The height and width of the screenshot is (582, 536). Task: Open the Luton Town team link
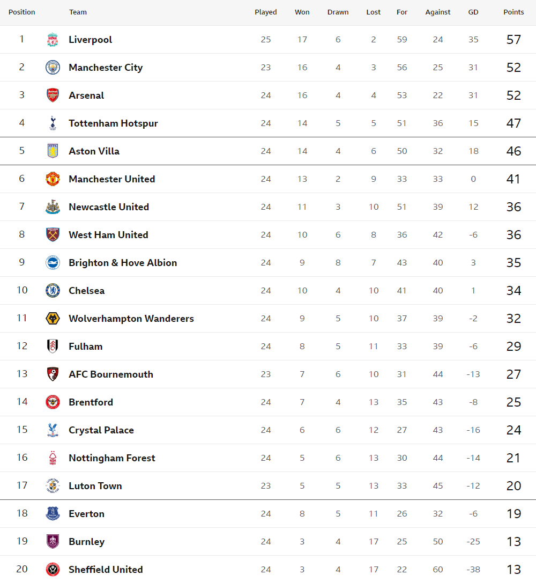coord(95,486)
